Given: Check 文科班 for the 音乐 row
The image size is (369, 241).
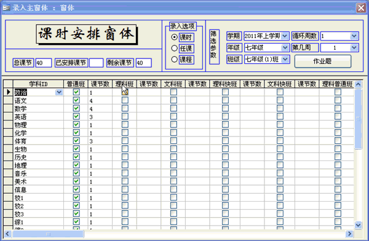Looking at the screenshot, I should click(173, 173).
